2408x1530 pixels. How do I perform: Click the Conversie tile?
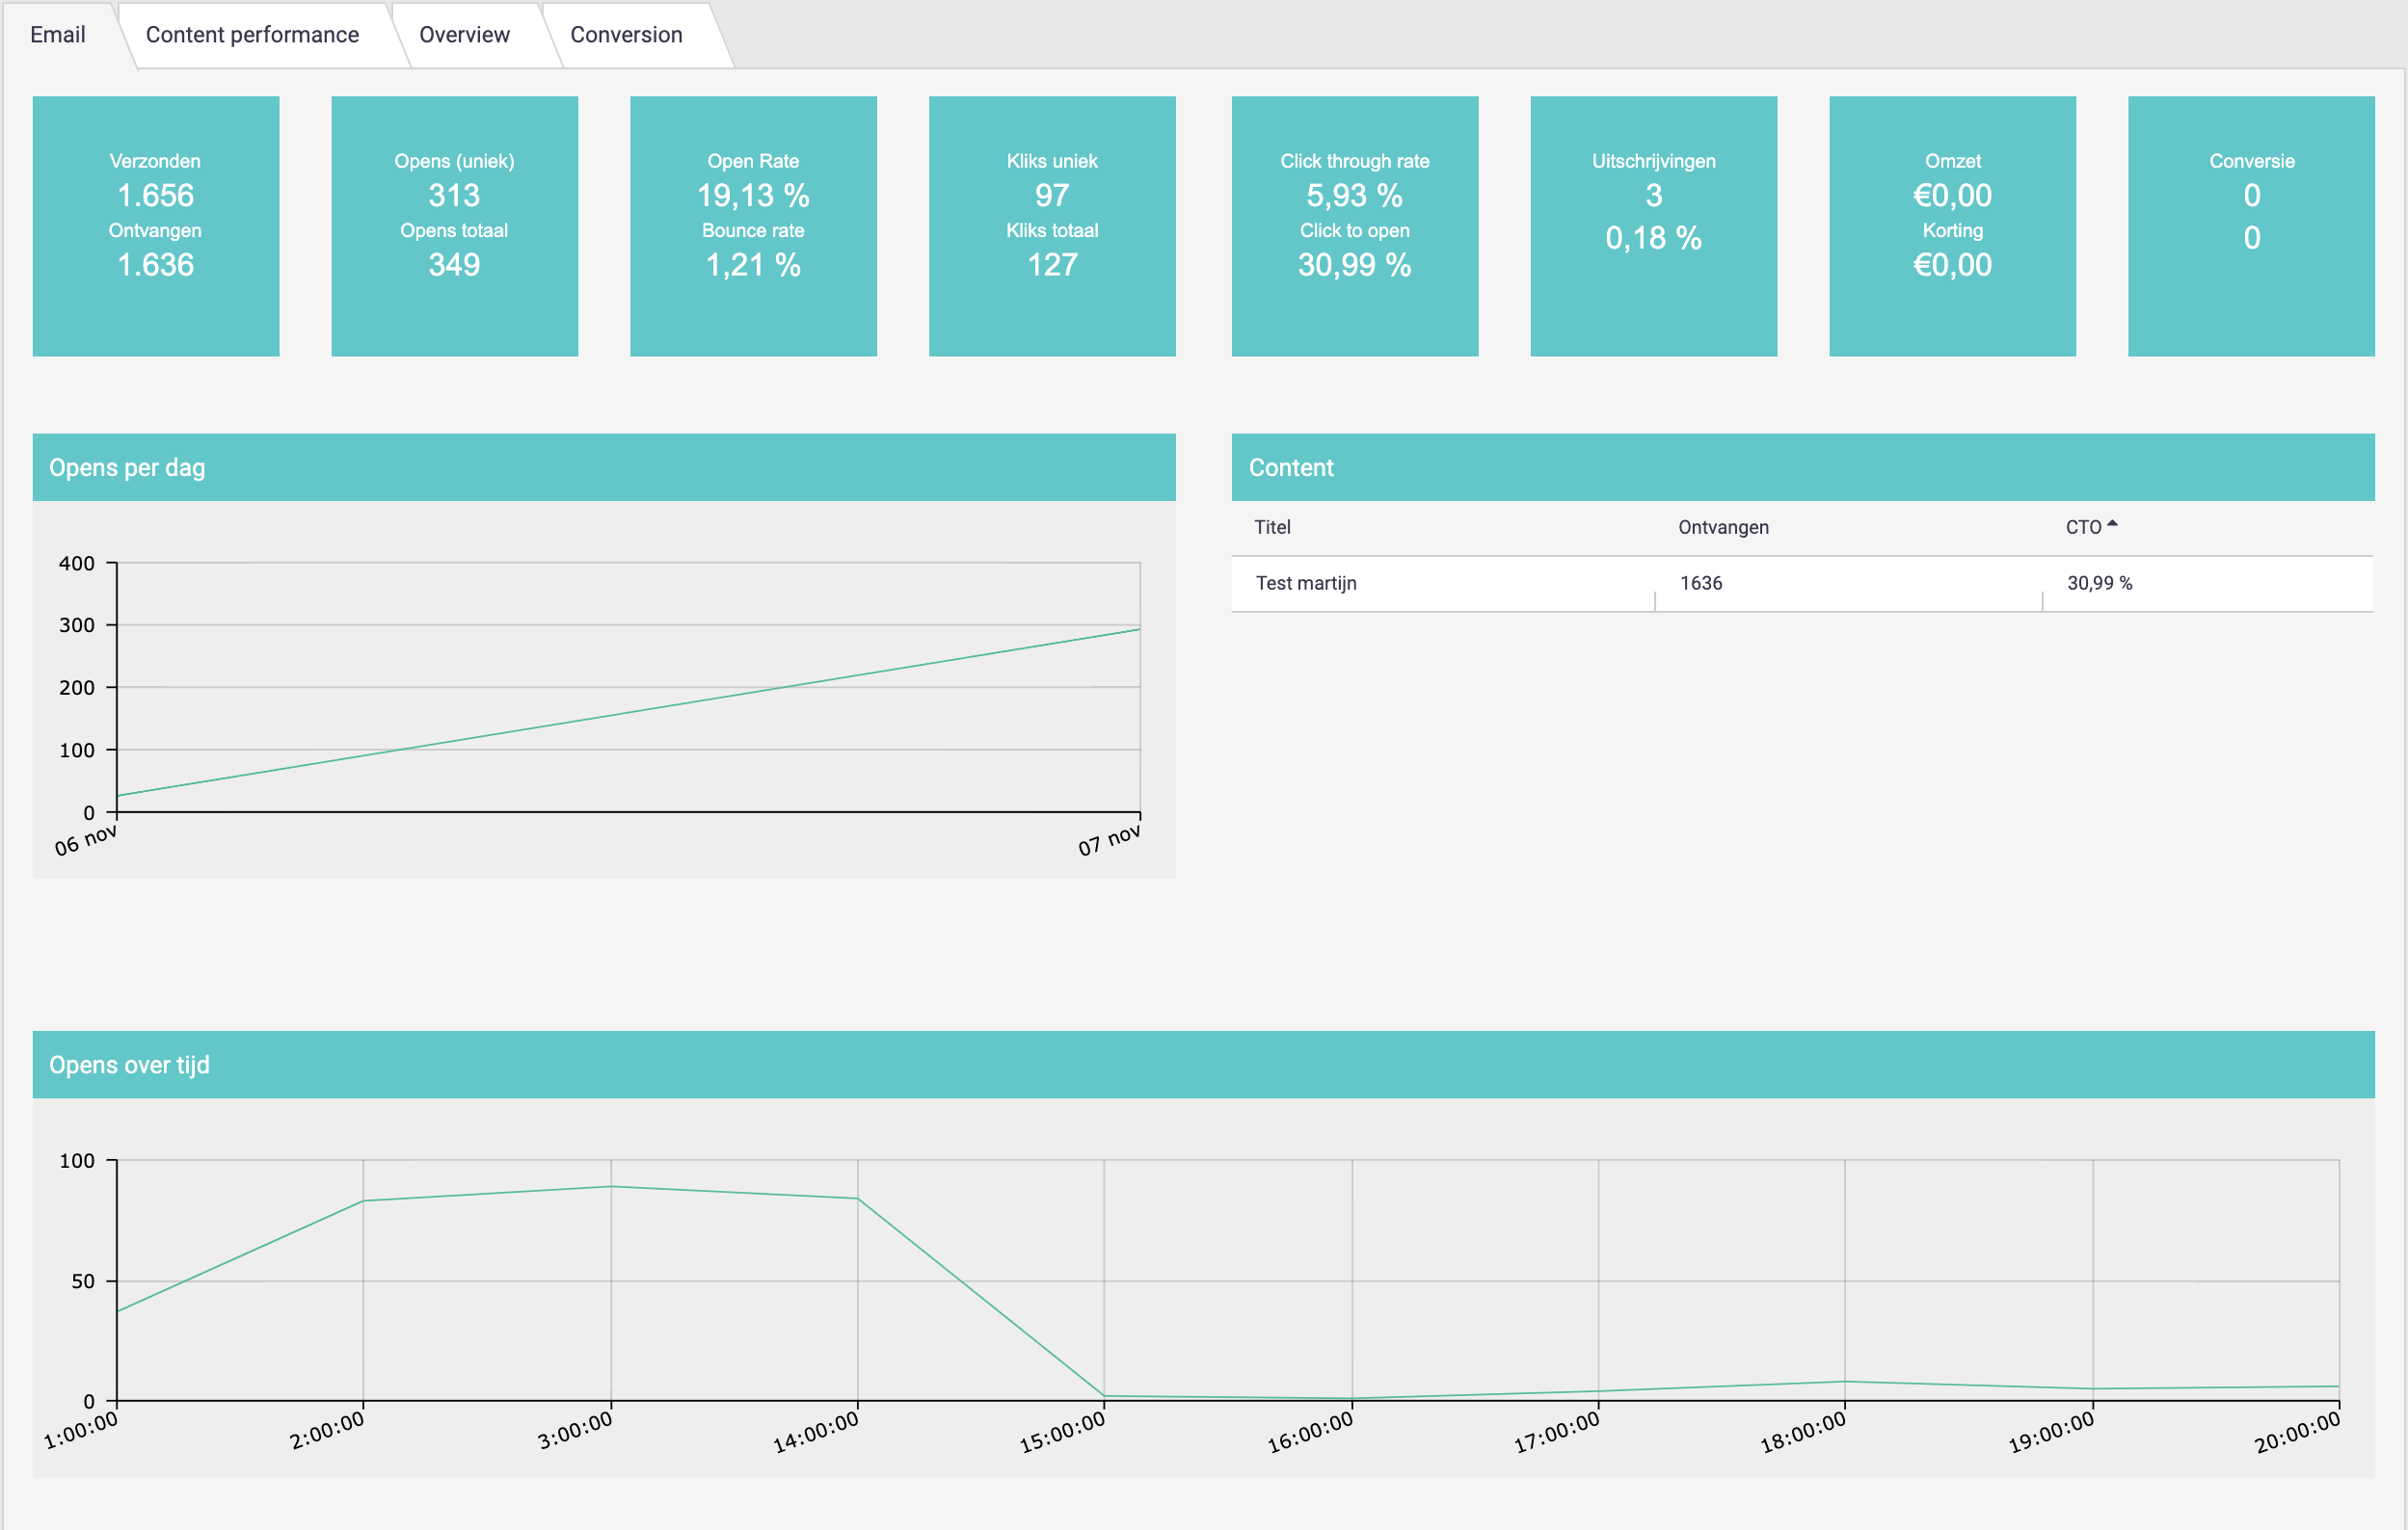[2252, 225]
